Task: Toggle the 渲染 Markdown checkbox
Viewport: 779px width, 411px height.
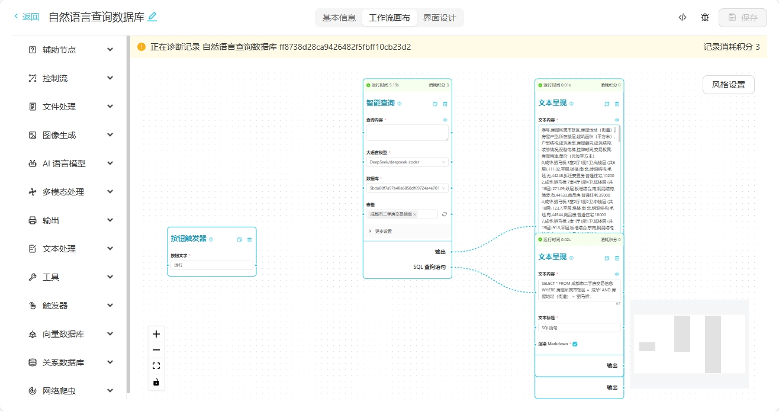Action: pyautogui.click(x=575, y=344)
